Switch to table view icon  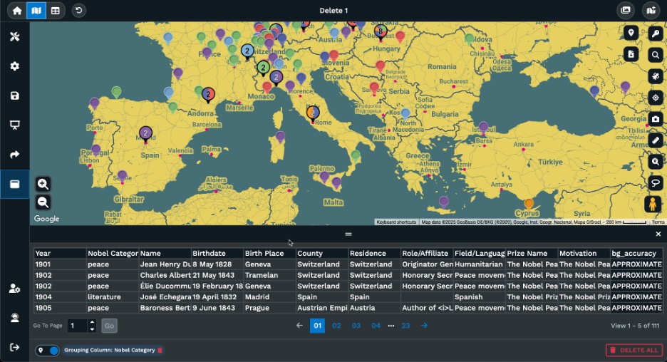click(x=56, y=11)
